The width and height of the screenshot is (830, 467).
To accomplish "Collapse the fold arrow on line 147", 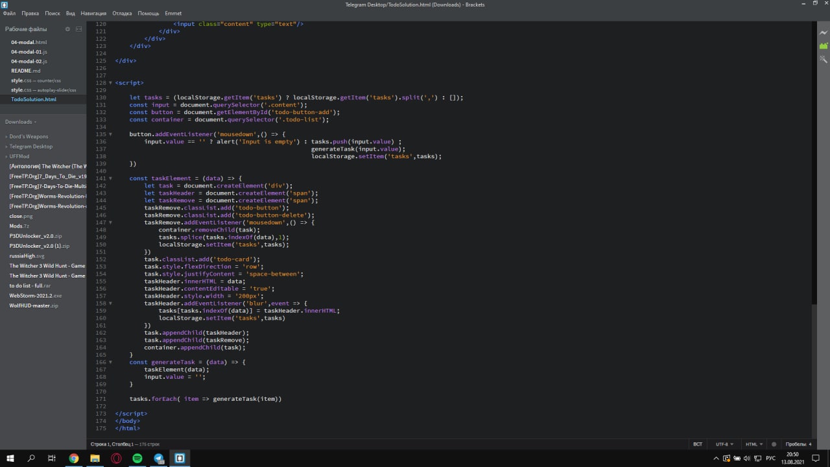I will 111,222.
